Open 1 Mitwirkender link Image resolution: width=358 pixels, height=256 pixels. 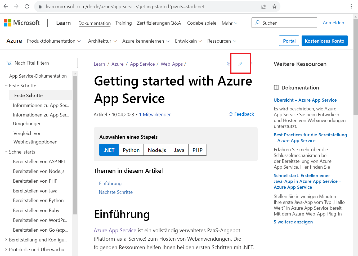point(155,115)
